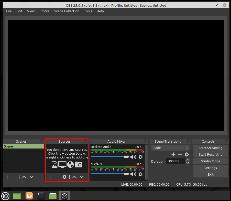The width and height of the screenshot is (231, 201).
Task: Open Terminal from the taskbar
Action: pyautogui.click(x=41, y=196)
